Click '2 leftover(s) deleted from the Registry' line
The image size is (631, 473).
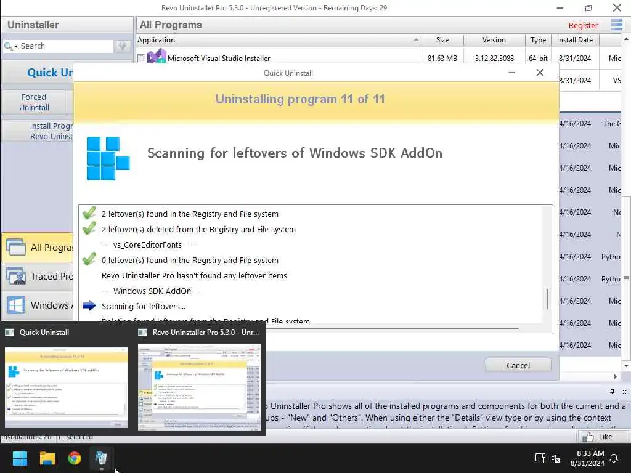coord(198,229)
